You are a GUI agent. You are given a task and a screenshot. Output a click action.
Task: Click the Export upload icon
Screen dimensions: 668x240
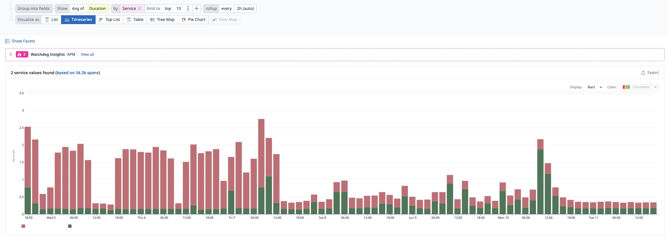643,73
